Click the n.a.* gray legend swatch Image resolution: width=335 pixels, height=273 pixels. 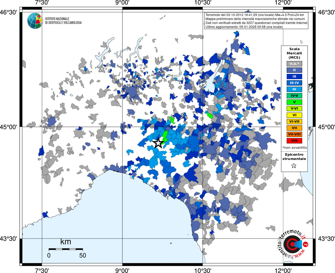tap(294, 64)
